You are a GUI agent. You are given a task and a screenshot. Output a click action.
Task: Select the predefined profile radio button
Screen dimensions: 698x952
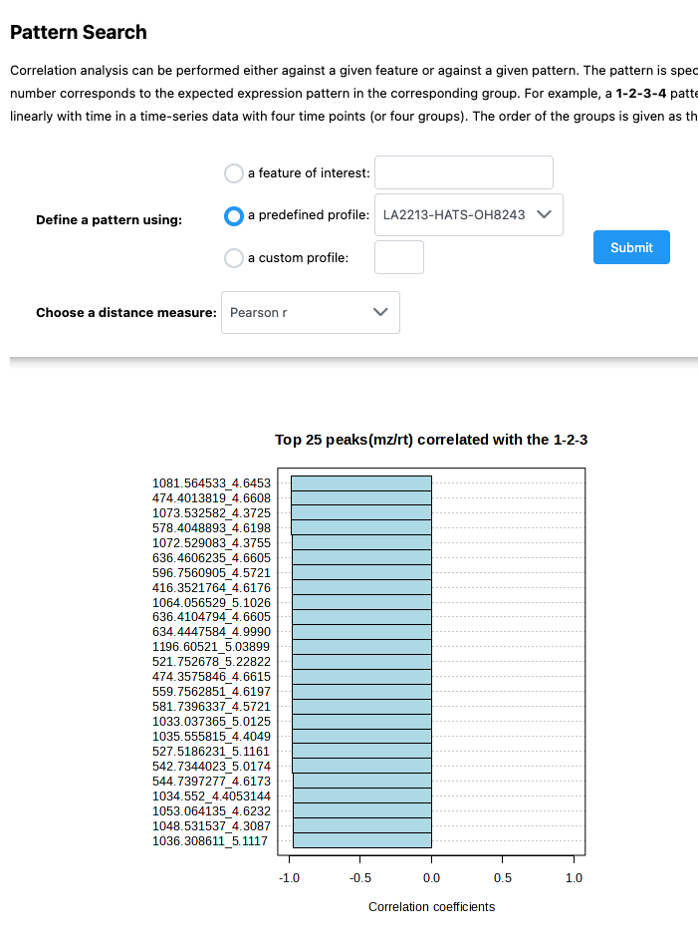pos(233,215)
